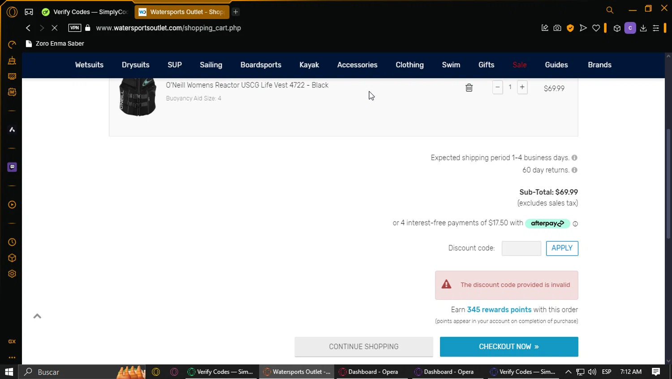This screenshot has width=672, height=379.
Task: Open the Kayak category
Action: pos(309,65)
